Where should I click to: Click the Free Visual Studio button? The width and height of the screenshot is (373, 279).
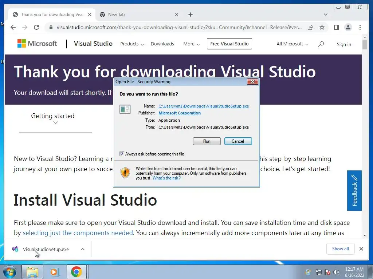click(229, 44)
